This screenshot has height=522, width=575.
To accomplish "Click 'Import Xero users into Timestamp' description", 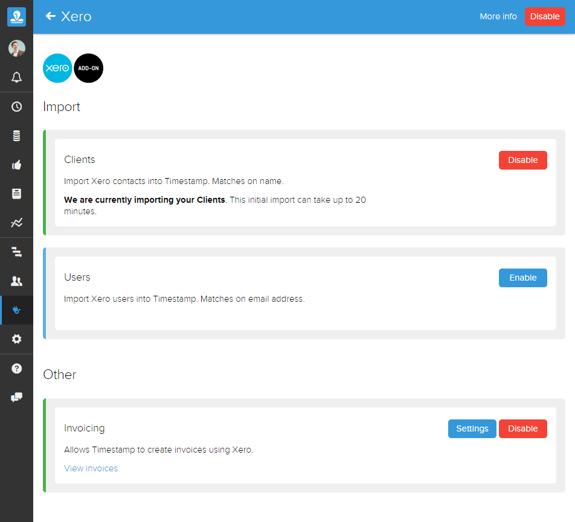I will pos(184,299).
